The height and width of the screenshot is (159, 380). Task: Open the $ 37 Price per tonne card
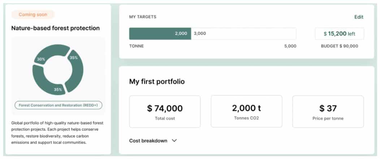pos(328,111)
